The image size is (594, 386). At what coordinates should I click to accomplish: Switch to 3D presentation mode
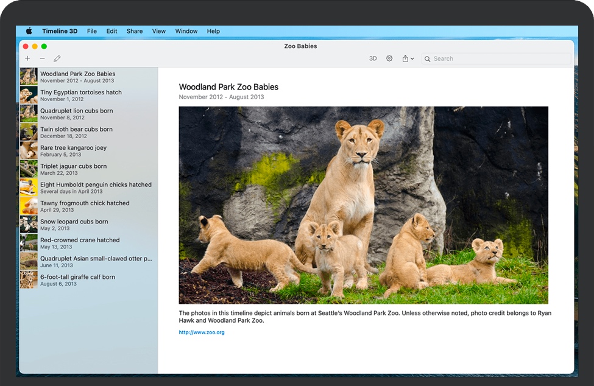[372, 58]
